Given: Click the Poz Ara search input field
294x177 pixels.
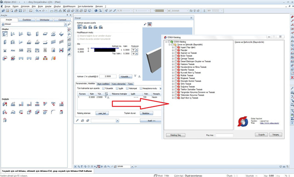Looking at the screenshot, I should (224, 135).
